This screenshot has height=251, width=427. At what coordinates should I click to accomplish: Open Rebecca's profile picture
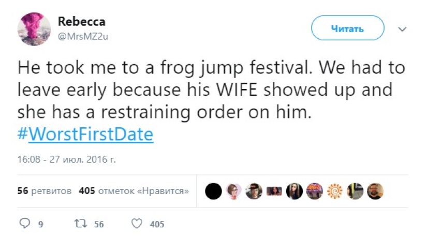[x=34, y=28]
